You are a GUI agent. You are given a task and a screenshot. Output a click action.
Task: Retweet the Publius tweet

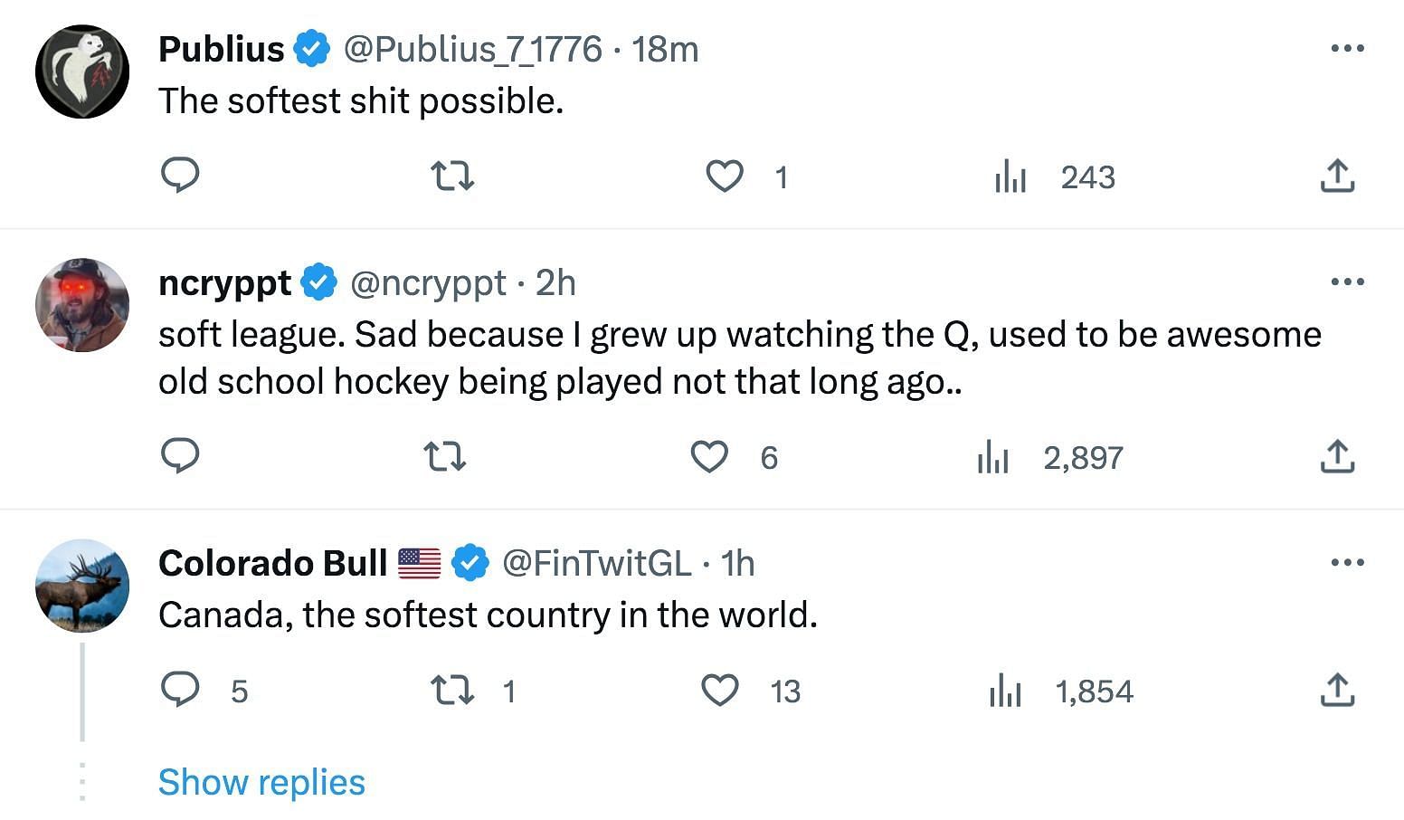pos(451,176)
